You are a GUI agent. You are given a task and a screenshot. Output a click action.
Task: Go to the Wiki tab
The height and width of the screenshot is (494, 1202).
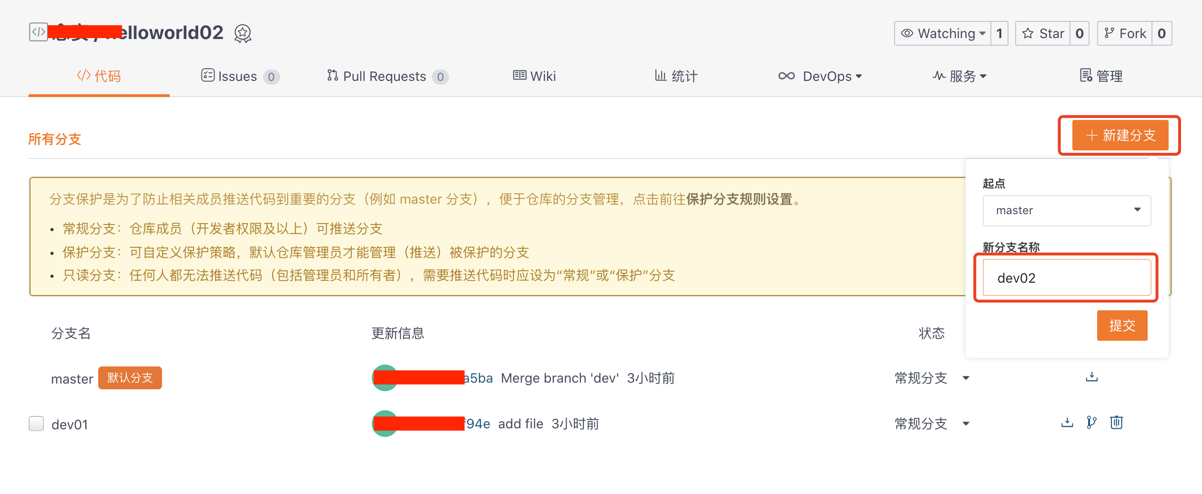[x=534, y=76]
